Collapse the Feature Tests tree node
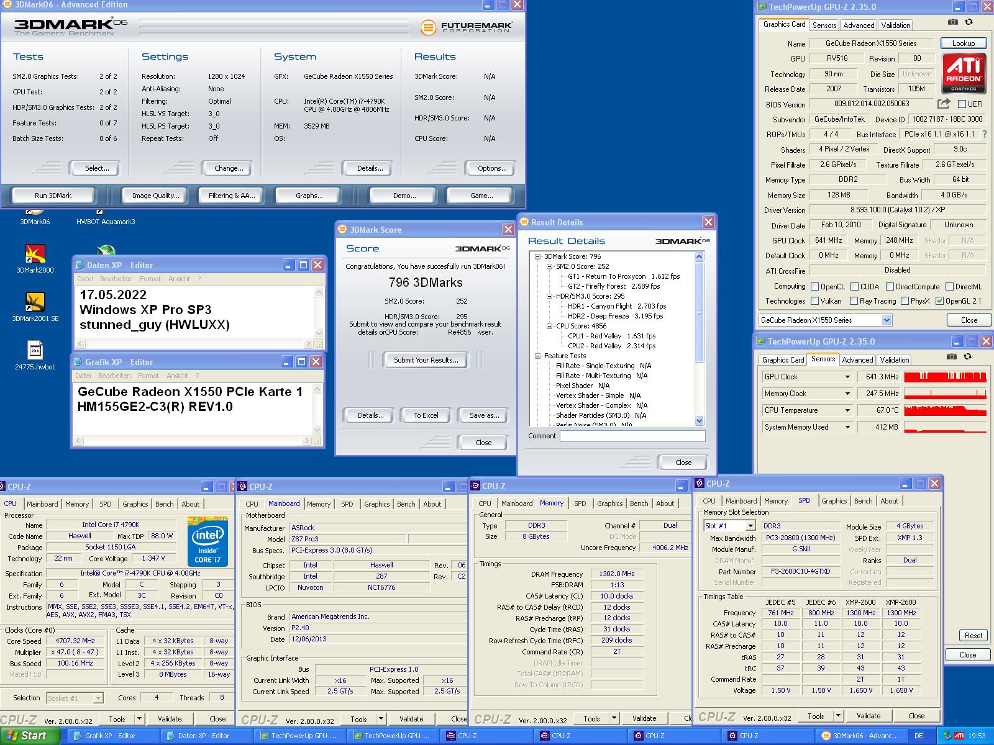The image size is (994, 745). 537,356
